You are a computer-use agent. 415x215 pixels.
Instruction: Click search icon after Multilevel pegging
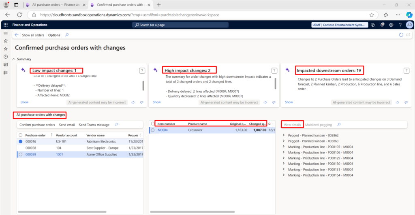pos(339,125)
